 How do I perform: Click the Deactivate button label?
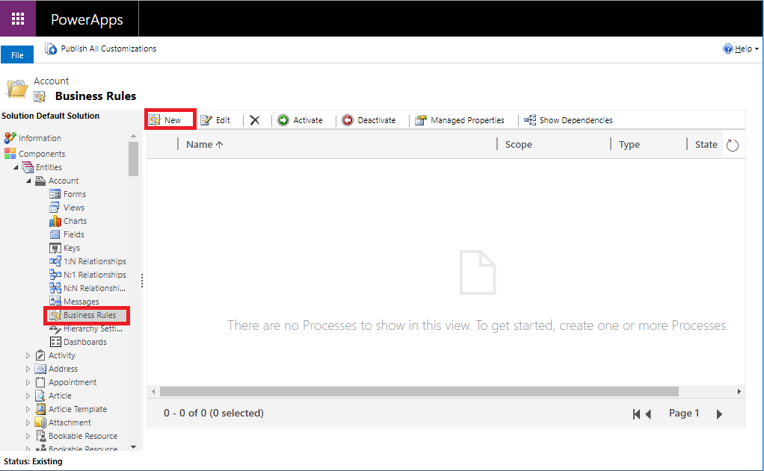pos(377,120)
